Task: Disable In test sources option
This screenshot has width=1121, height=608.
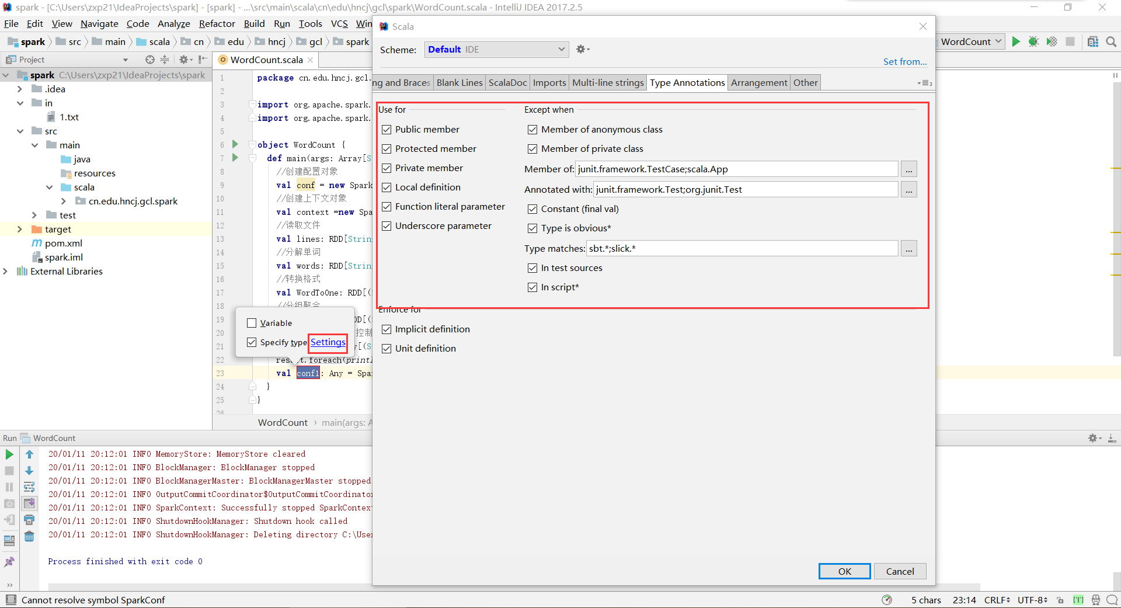Action: (532, 267)
